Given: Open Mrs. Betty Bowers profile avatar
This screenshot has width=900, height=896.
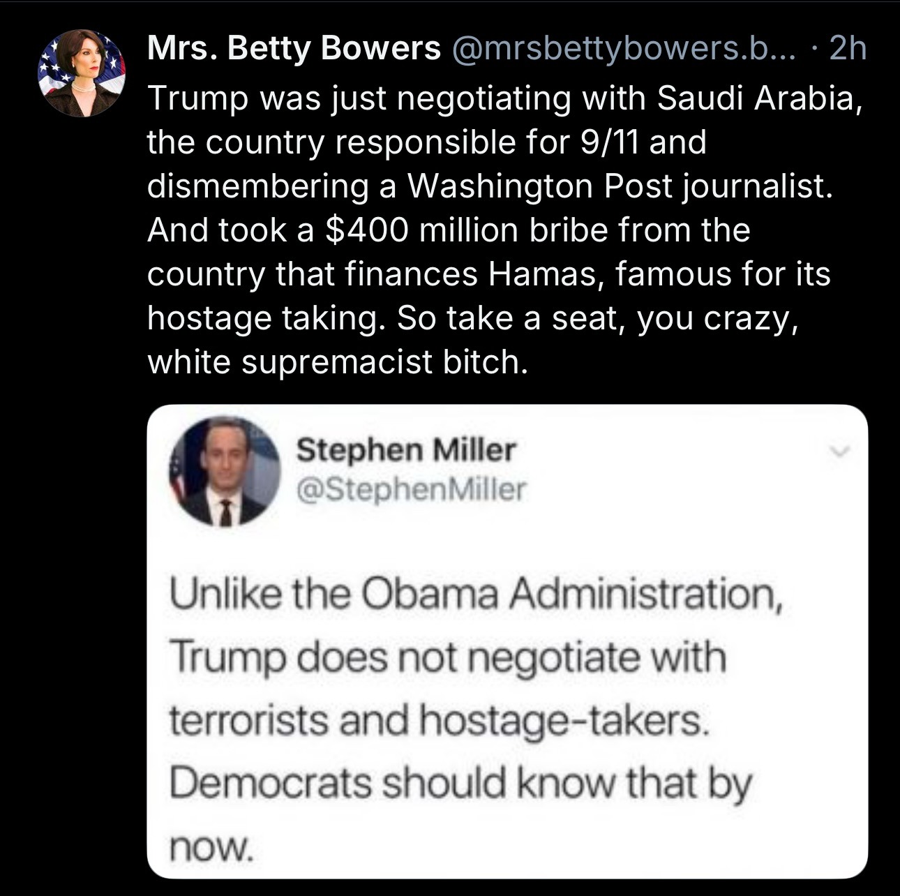Looking at the screenshot, I should click(x=82, y=73).
